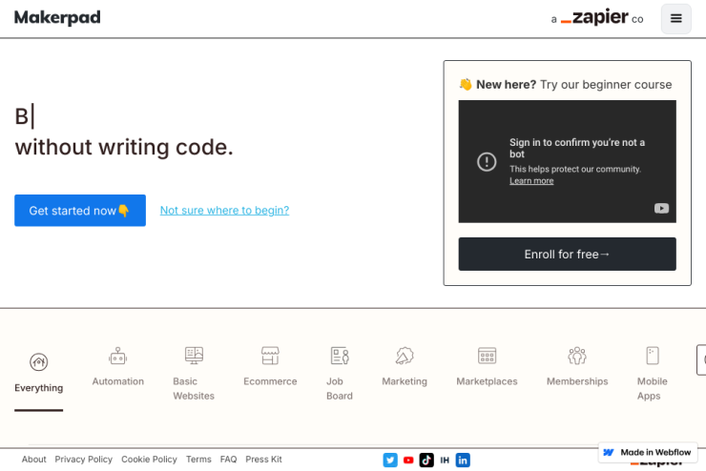Click the Enroll for free button
The image size is (706, 471).
(567, 255)
